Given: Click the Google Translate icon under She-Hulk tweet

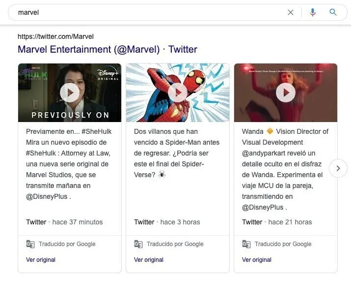Looking at the screenshot, I should pos(30,244).
